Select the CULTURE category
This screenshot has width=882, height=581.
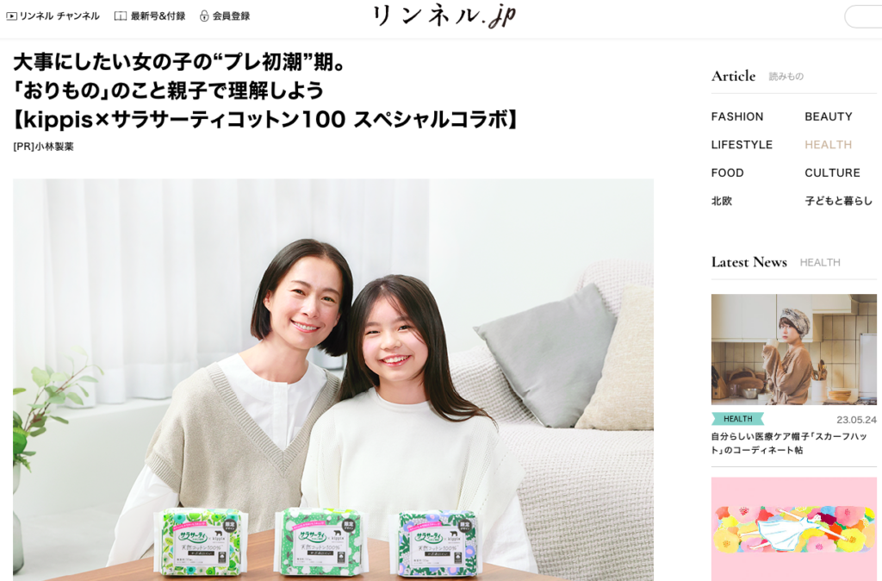832,173
